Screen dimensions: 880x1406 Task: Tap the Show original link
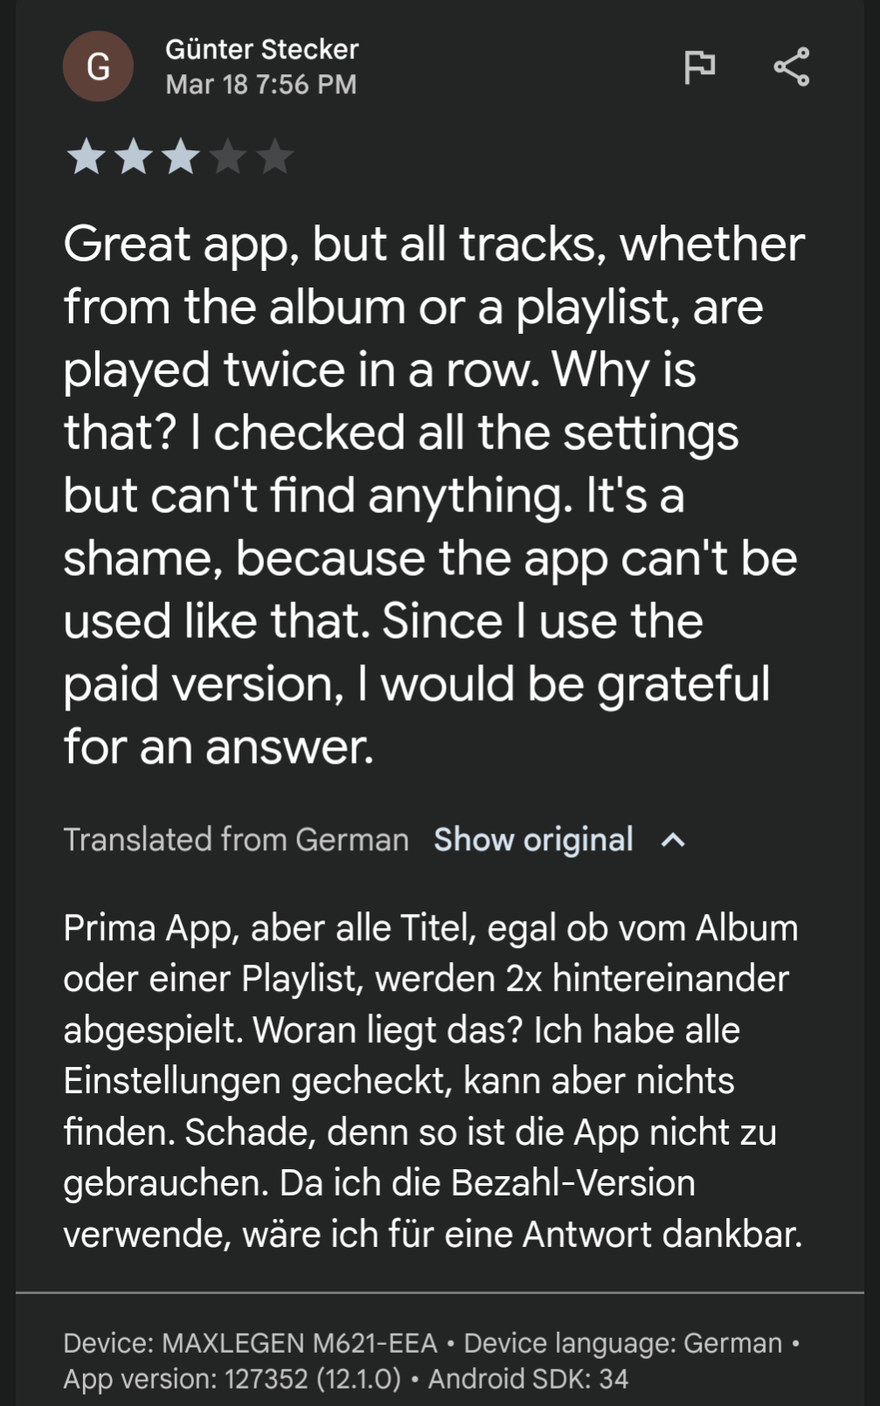pos(533,840)
